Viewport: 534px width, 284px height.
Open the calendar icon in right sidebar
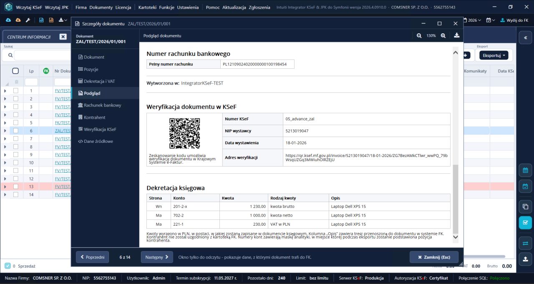click(525, 170)
